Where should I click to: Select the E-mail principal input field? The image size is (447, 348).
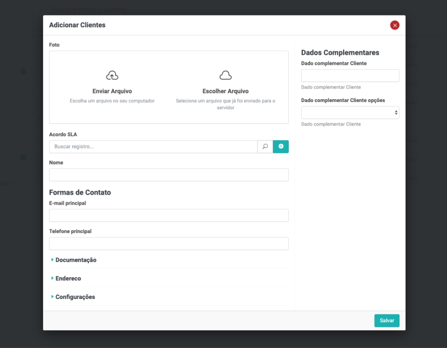coord(169,216)
